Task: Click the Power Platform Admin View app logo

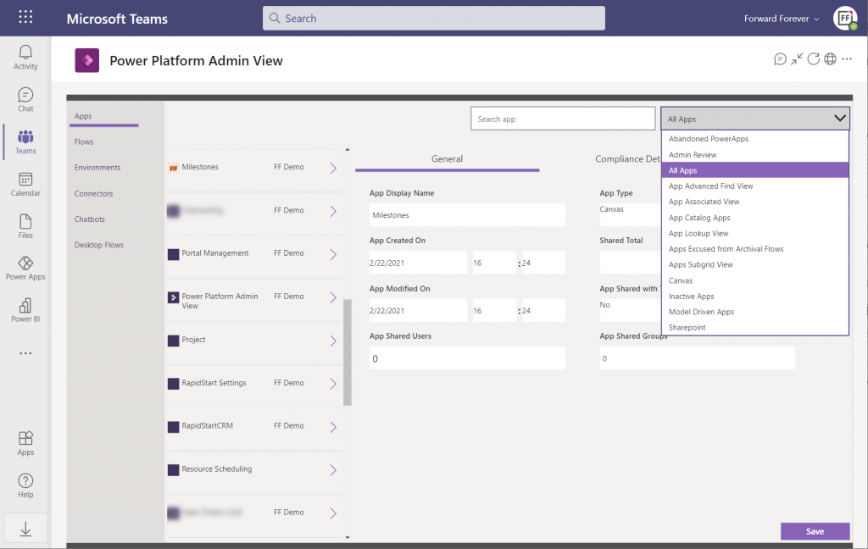Action: coord(87,60)
